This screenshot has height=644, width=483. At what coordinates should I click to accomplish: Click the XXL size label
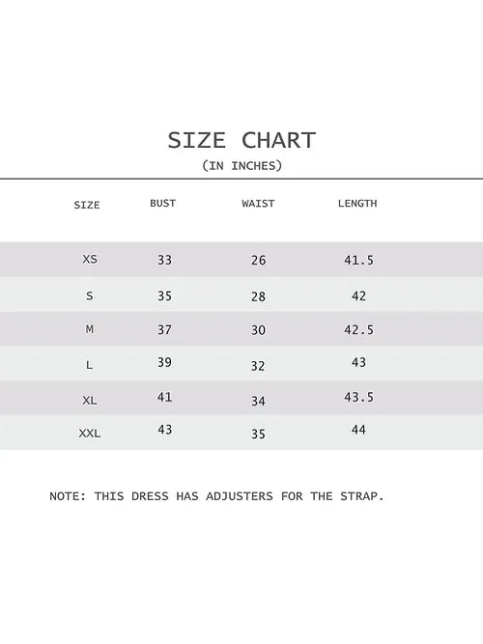(90, 434)
